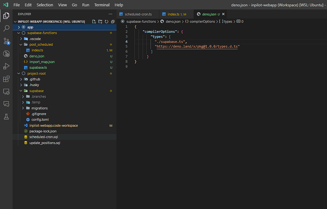Open the Terminal menu

click(x=102, y=5)
